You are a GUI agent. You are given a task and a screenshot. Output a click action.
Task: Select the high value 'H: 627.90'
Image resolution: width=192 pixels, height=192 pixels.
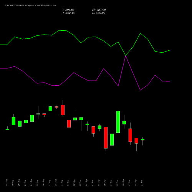(99, 10)
